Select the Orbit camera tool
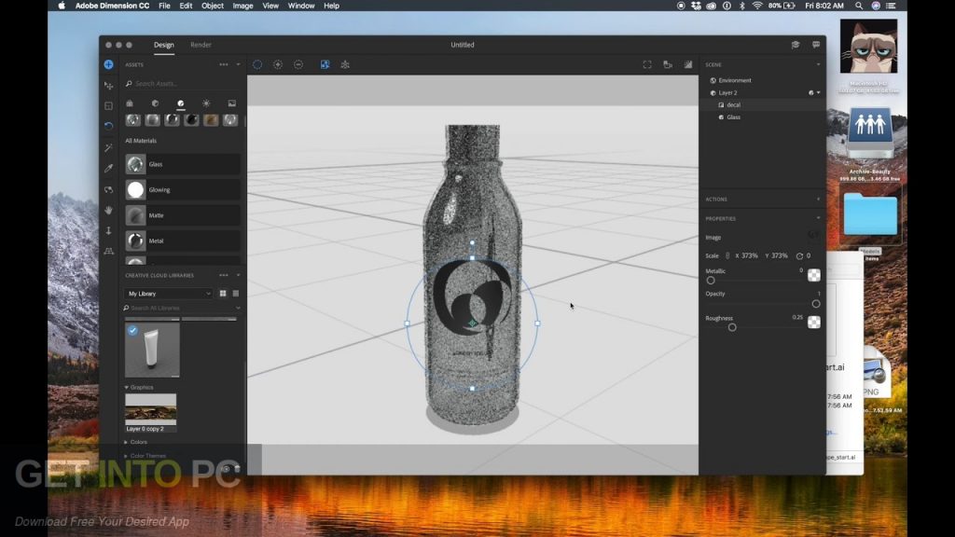Image resolution: width=955 pixels, height=537 pixels. (x=108, y=189)
